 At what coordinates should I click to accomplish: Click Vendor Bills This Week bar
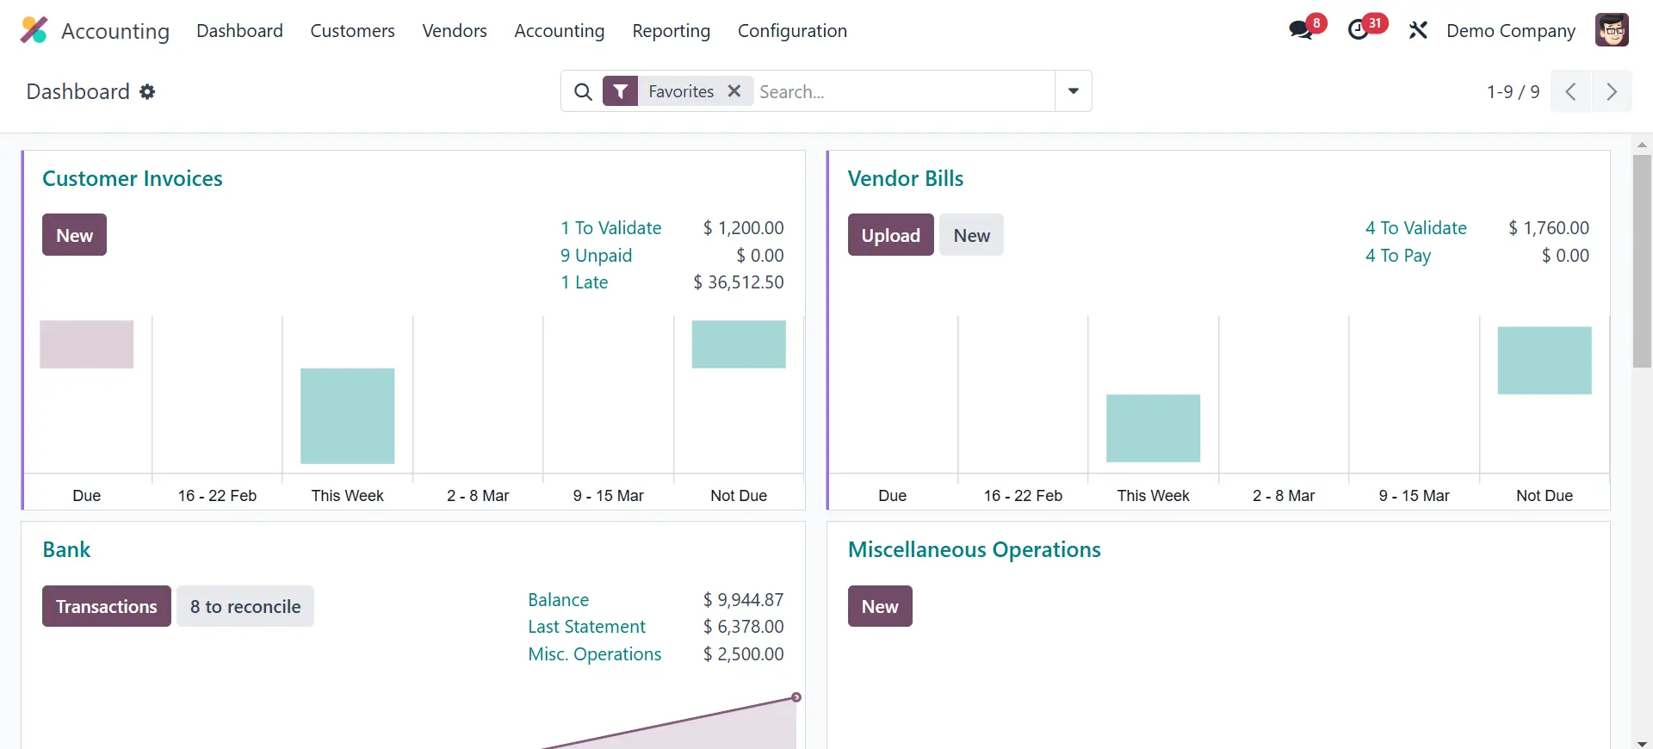[1154, 428]
